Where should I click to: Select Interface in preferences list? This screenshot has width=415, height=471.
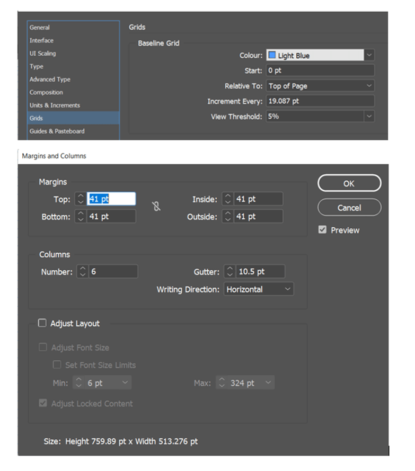pos(73,40)
